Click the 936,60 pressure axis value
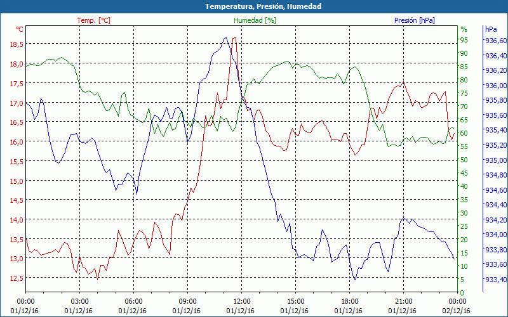The height and width of the screenshot is (317, 508). coord(496,41)
